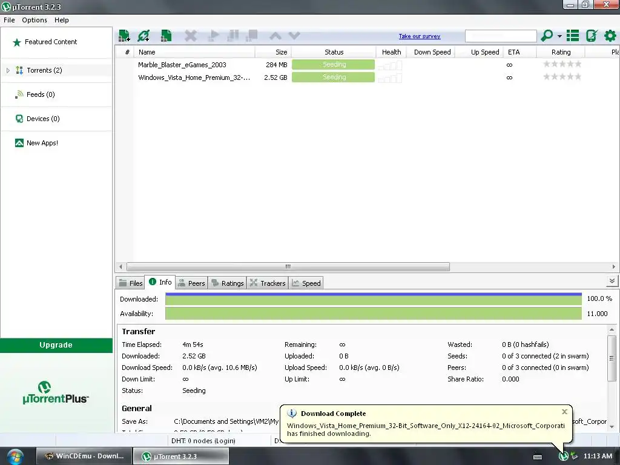The width and height of the screenshot is (620, 465).
Task: Rate Windows_Vista using its star rating
Action: [x=562, y=77]
